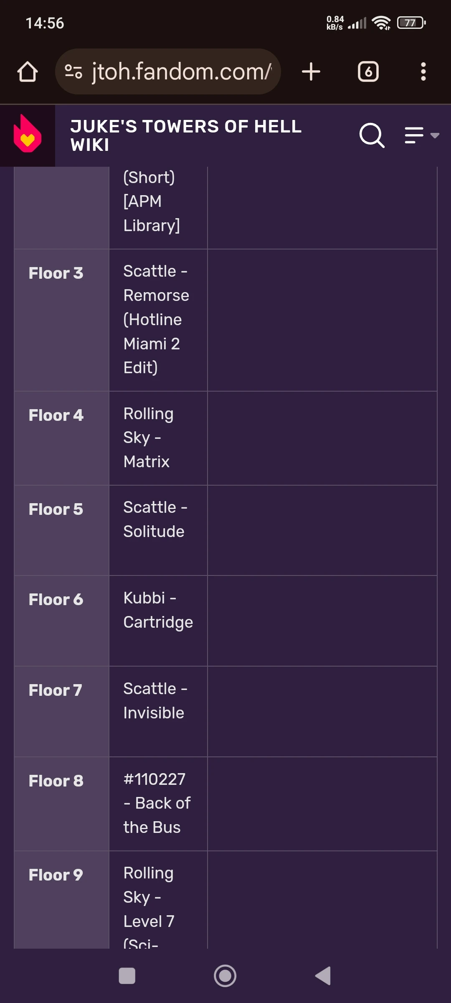Tap the jtoh.fandom.com address bar
Screen dimensions: 451x1003
(182, 71)
